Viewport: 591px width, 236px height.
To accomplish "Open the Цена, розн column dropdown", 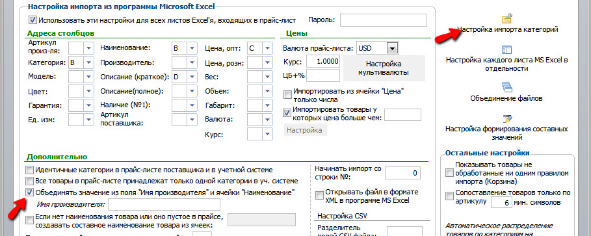I will click(267, 62).
